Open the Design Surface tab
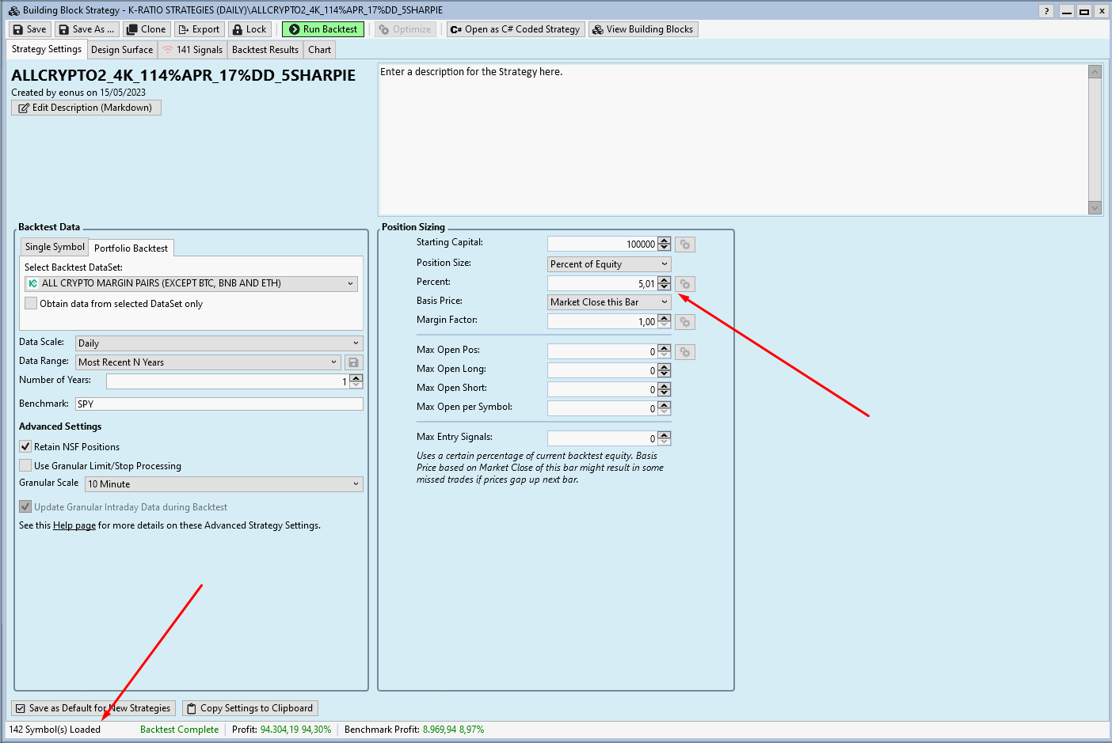The height and width of the screenshot is (743, 1112). tap(122, 50)
